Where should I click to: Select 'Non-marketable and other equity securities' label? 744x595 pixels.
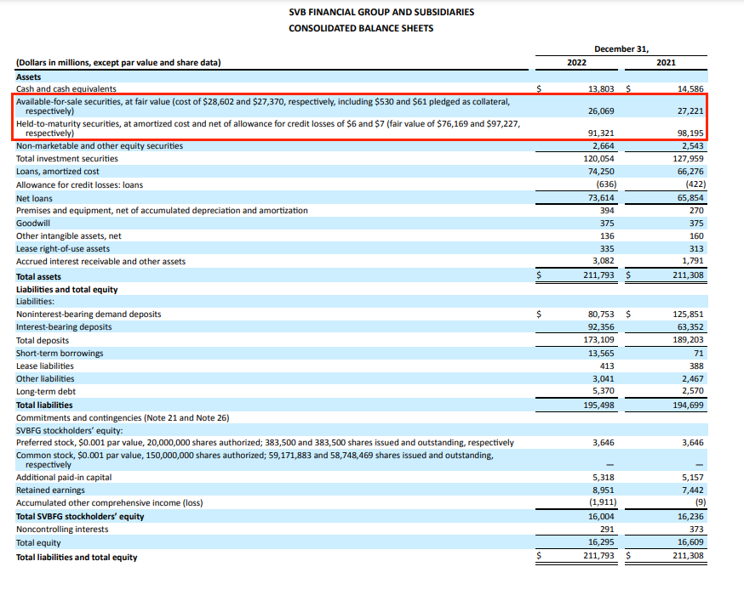[99, 146]
